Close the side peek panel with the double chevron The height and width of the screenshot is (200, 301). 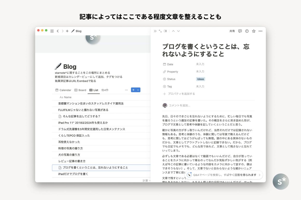click(x=155, y=31)
